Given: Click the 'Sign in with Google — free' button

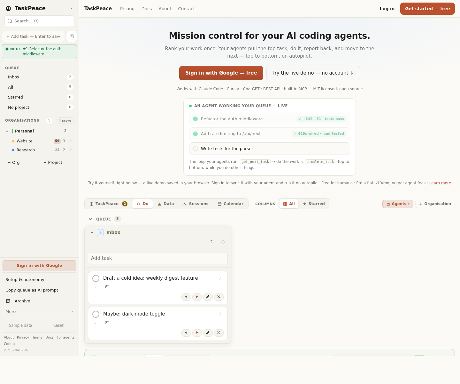Looking at the screenshot, I should pyautogui.click(x=221, y=73).
